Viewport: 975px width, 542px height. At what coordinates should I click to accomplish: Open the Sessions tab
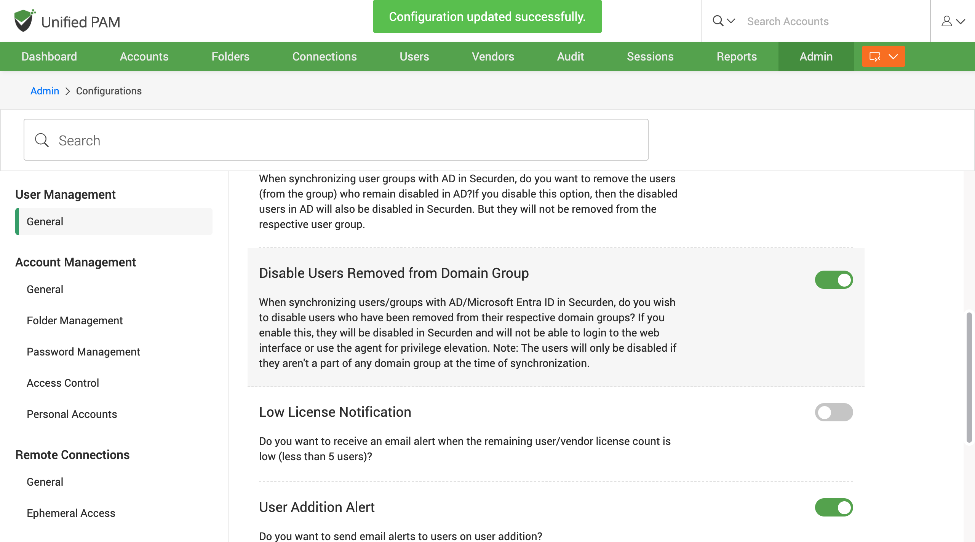650,56
